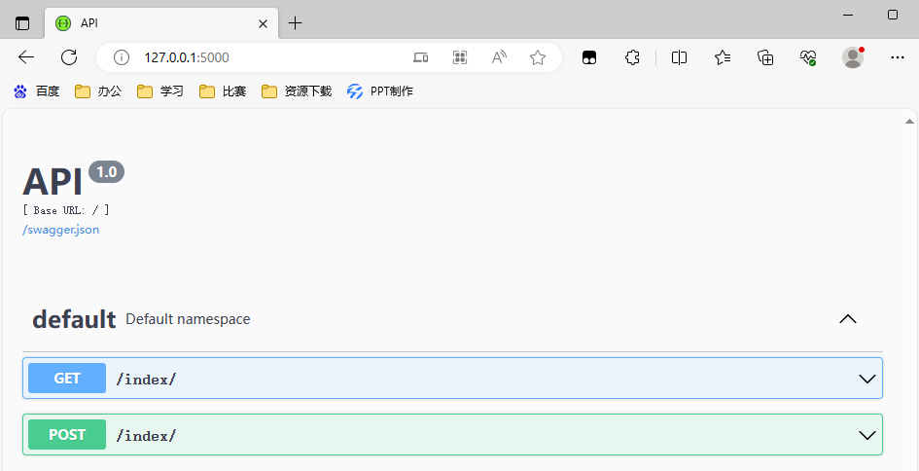Open the Extensions puzzle icon
This screenshot has width=919, height=471.
632,57
